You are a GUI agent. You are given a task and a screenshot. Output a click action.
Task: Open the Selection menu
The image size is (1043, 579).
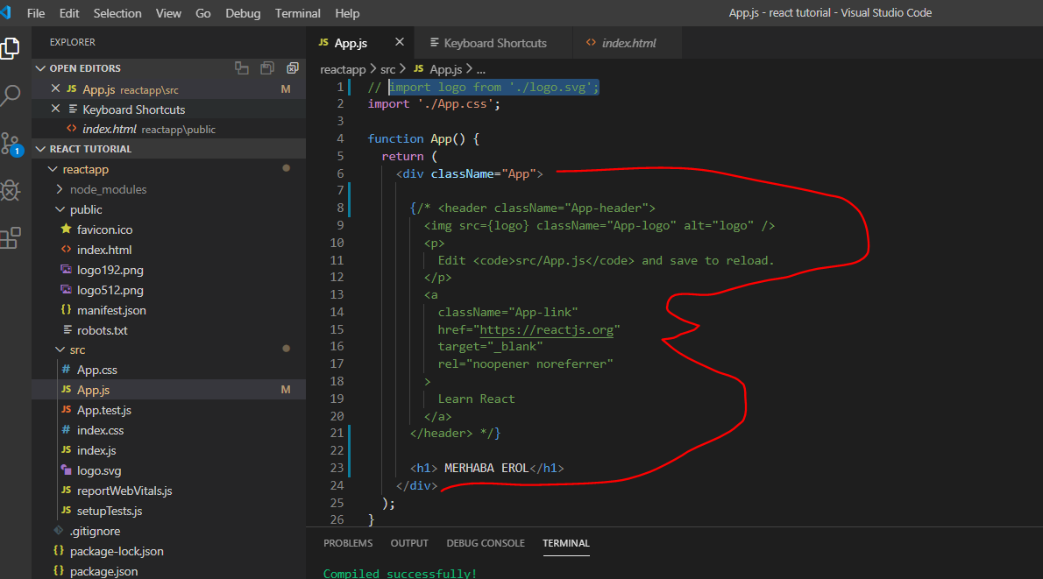click(x=117, y=13)
